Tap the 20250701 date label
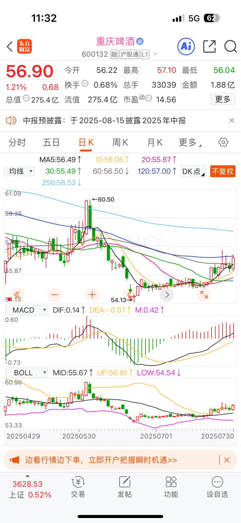 pyautogui.click(x=156, y=436)
